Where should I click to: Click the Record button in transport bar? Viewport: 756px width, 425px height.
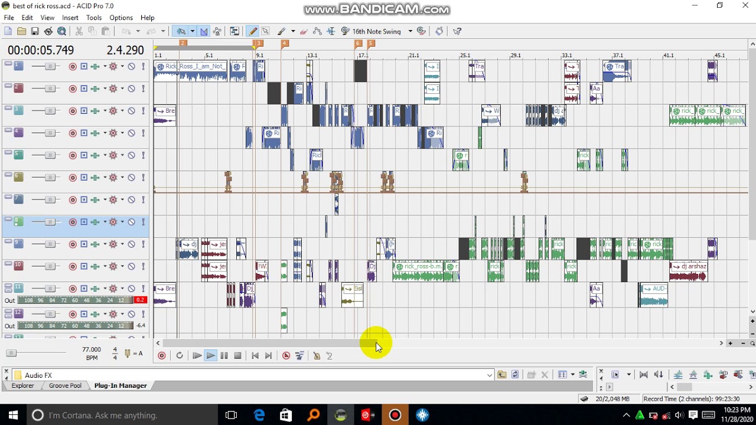click(161, 355)
